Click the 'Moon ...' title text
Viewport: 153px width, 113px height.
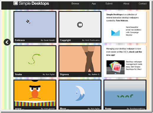[x=65, y=109]
